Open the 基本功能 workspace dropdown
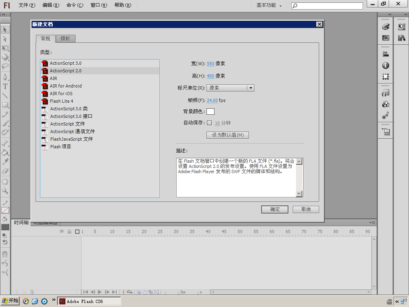Viewport: 409px width, 307px height. [x=269, y=5]
